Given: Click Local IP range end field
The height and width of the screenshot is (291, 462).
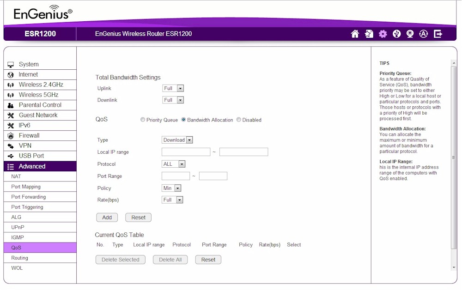Looking at the screenshot, I should (243, 152).
